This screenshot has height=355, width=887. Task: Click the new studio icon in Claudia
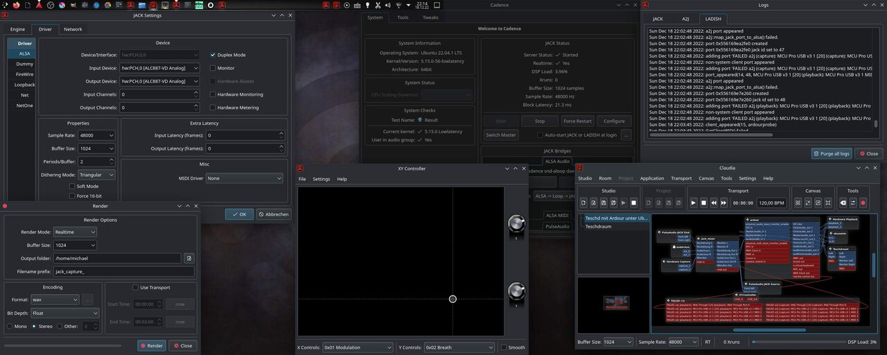[584, 203]
